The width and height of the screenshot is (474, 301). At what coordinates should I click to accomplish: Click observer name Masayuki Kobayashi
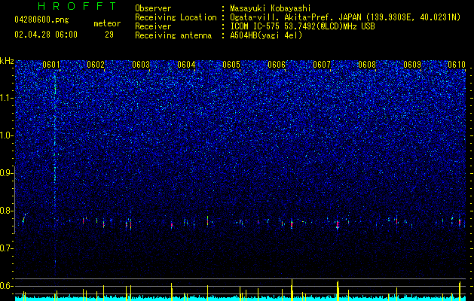click(271, 8)
